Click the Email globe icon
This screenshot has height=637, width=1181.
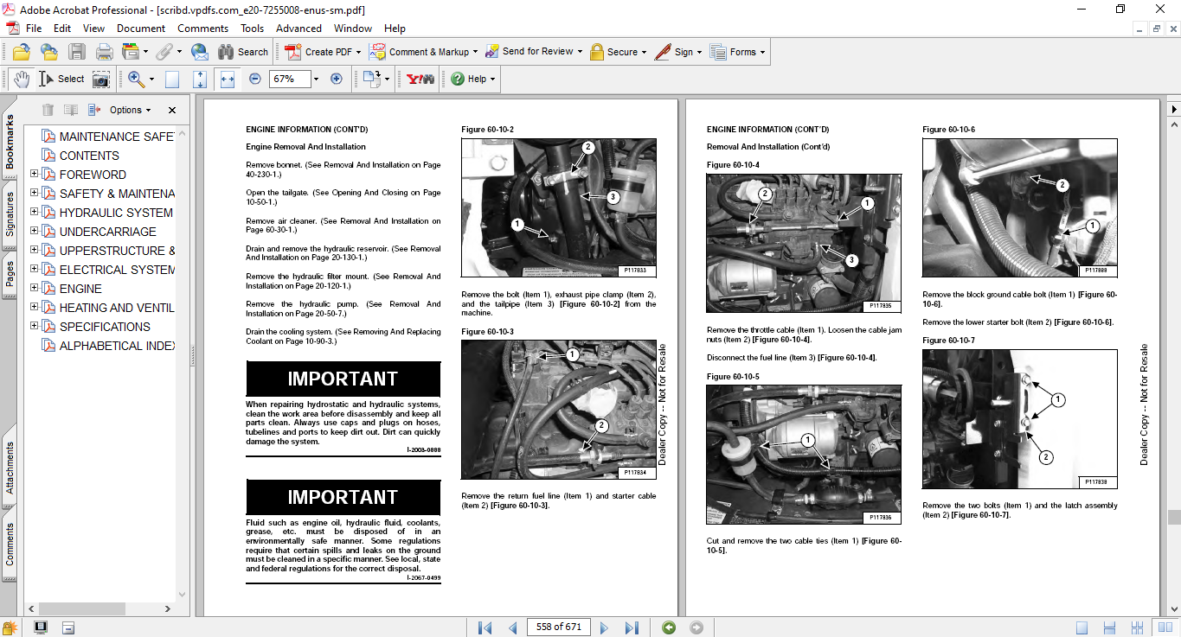(200, 52)
